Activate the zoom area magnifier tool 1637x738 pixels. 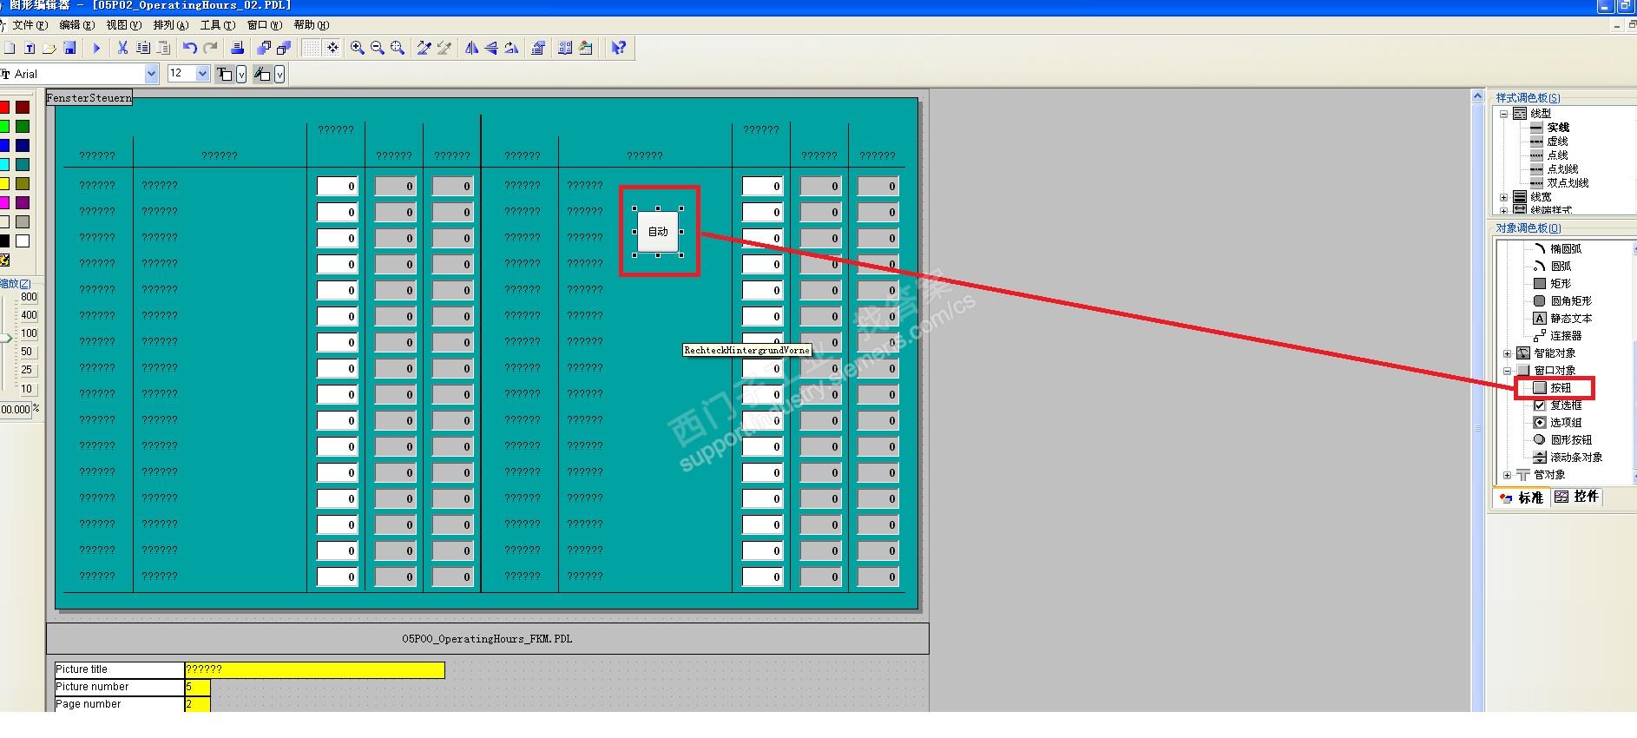point(398,49)
